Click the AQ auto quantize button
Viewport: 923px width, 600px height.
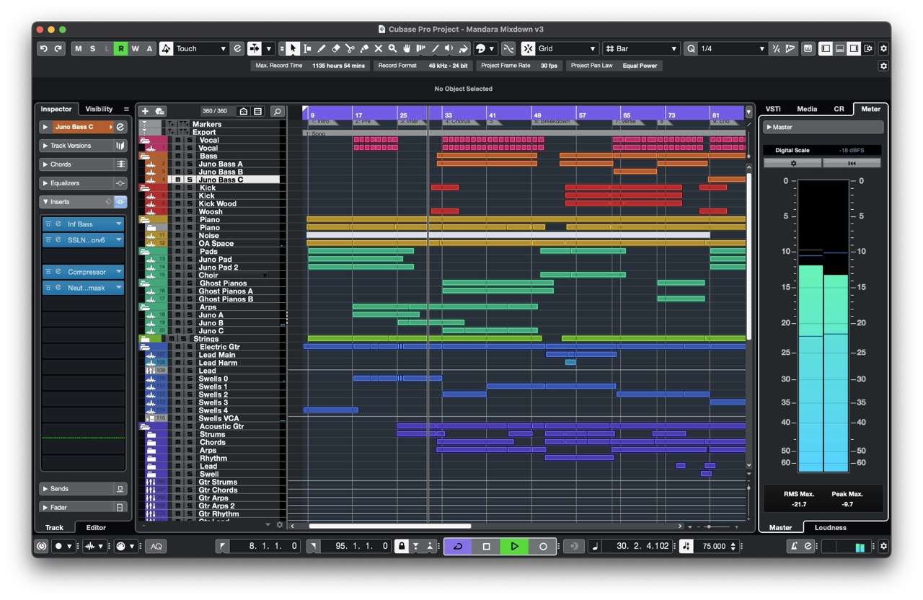[156, 547]
